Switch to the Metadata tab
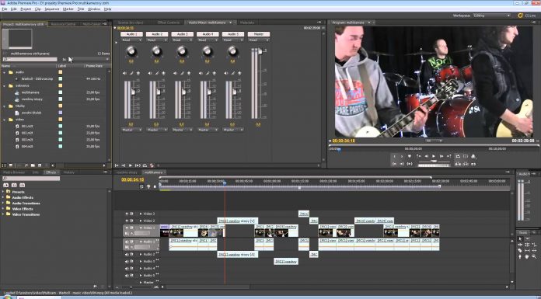The width and height of the screenshot is (541, 299). [246, 23]
